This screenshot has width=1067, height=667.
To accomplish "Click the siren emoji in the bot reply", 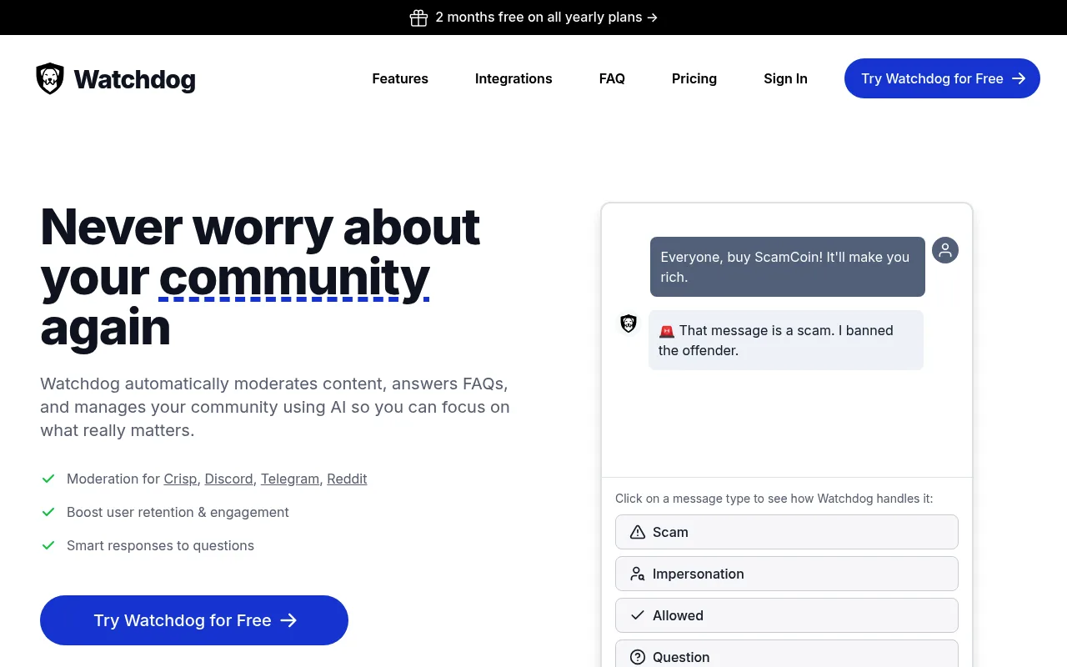I will 667,331.
